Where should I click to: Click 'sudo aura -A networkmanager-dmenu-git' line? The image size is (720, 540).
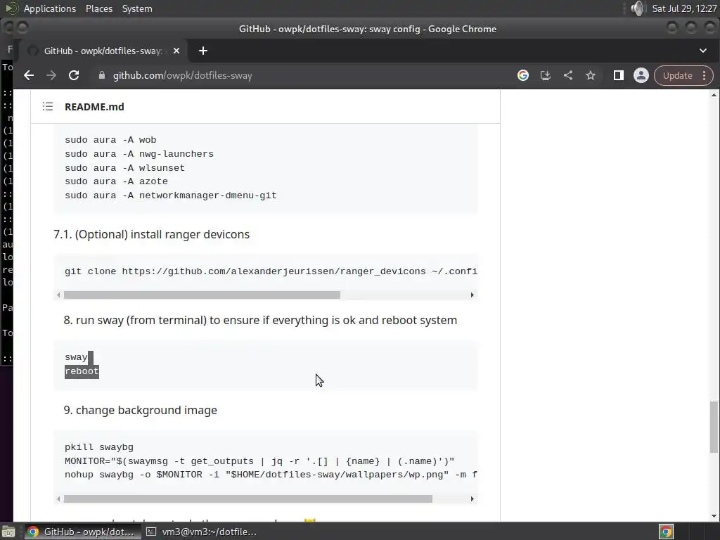(170, 195)
